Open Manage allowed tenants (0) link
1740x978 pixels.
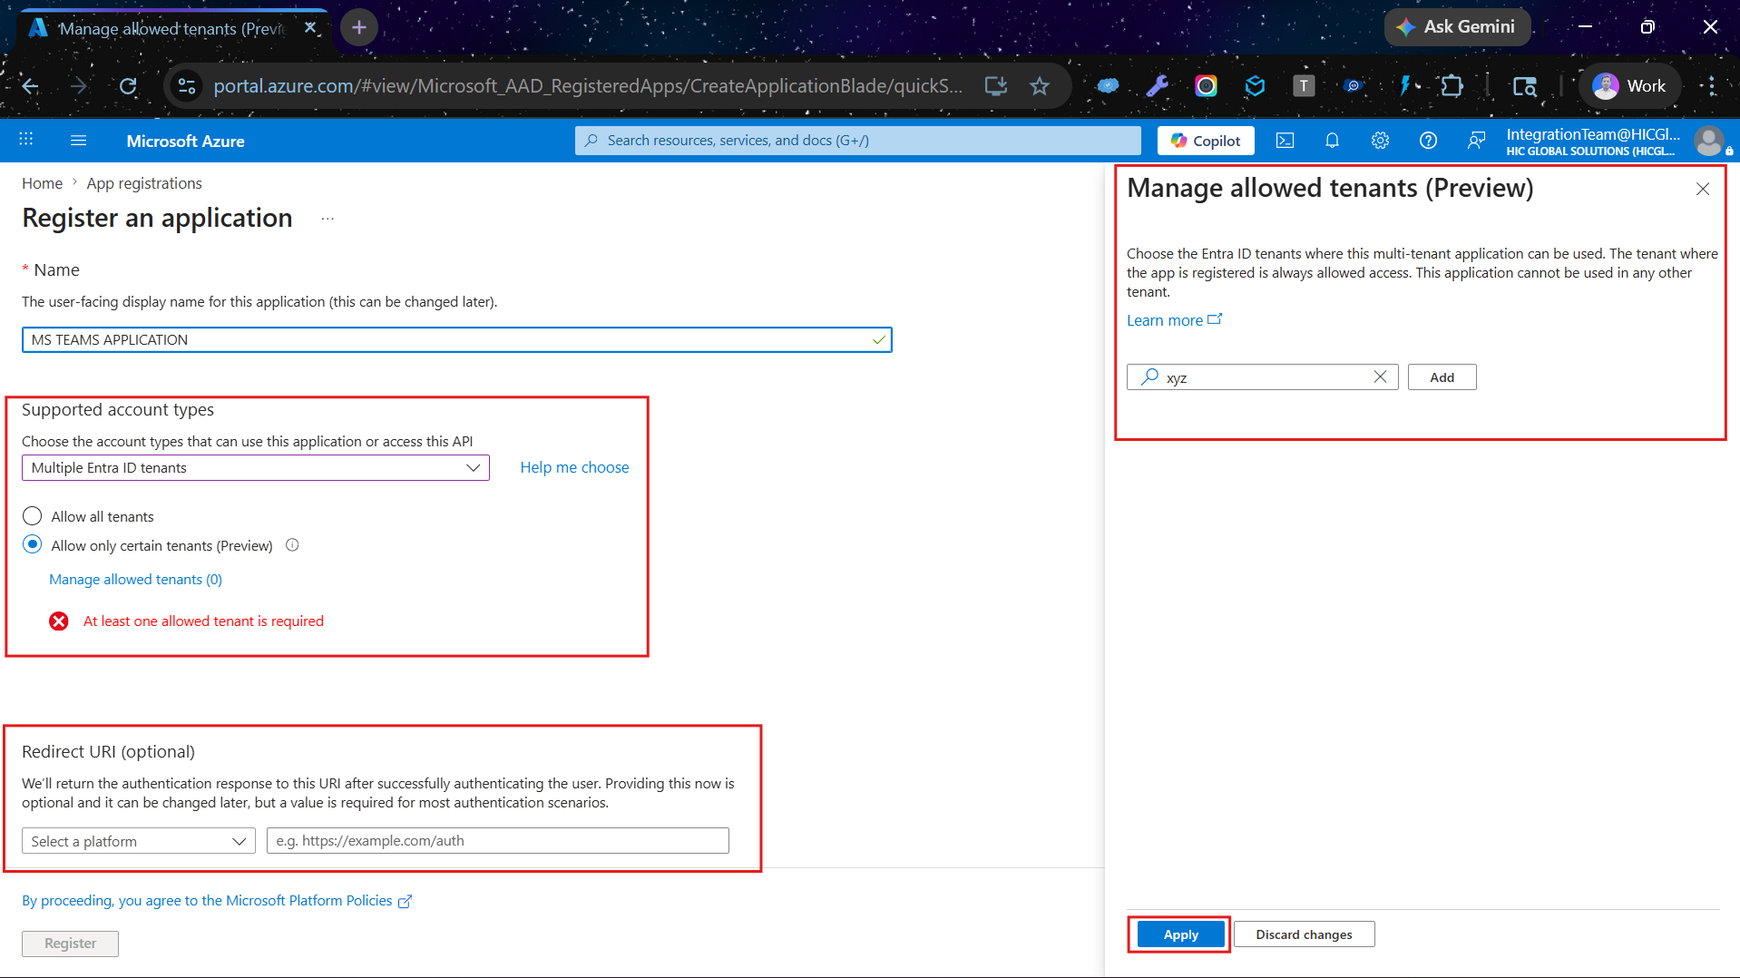coord(135,579)
